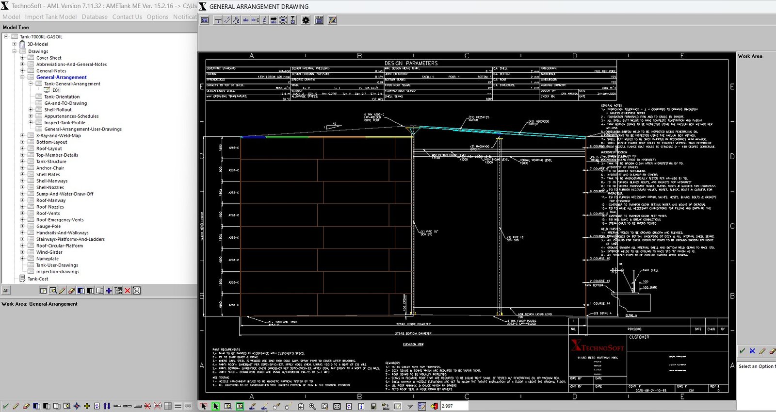Expand the 3D-Model tree node
776x412 pixels.
point(15,44)
